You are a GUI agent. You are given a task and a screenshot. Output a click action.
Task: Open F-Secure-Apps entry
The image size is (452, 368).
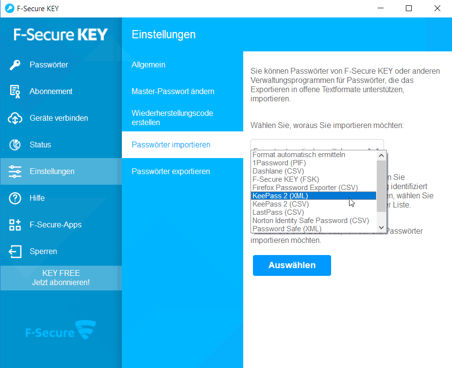tap(61, 224)
